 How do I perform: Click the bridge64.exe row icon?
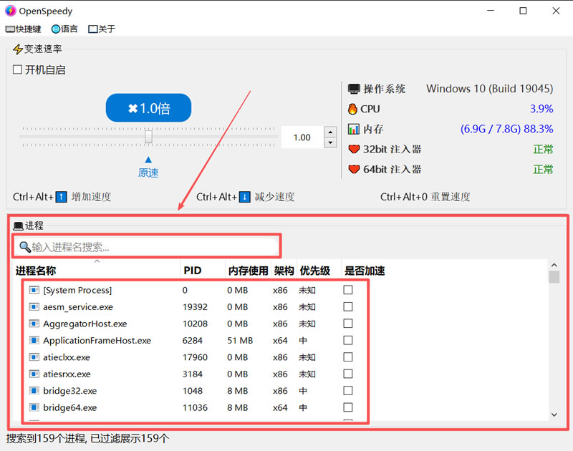pos(34,407)
